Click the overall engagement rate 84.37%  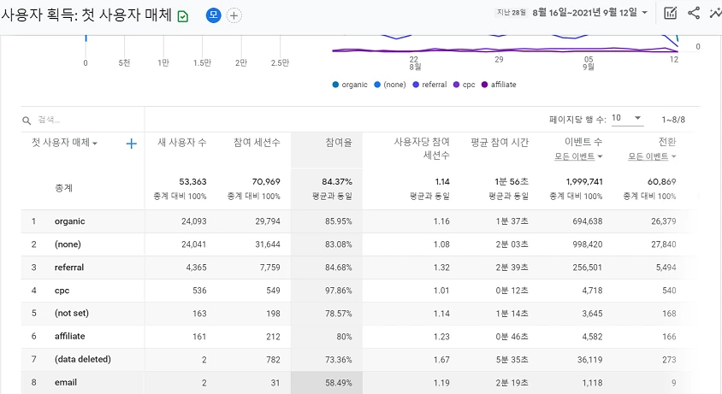click(337, 182)
